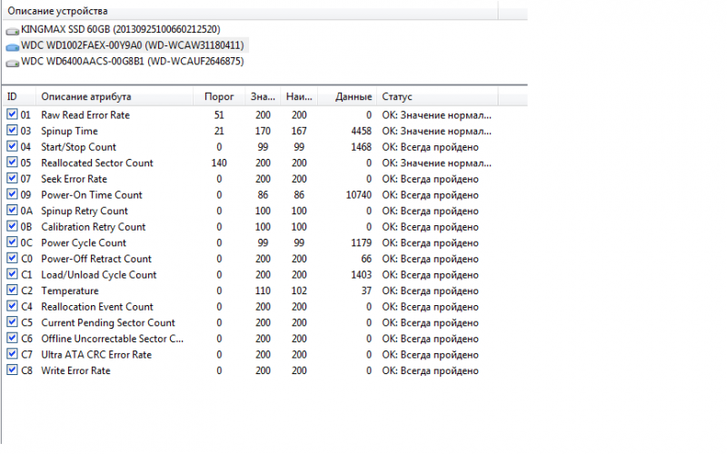Sort by Описание атрибута column header
727x454 pixels.
(86, 96)
